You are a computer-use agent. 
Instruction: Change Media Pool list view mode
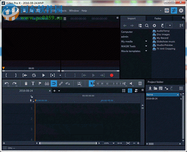[x=181, y=25]
